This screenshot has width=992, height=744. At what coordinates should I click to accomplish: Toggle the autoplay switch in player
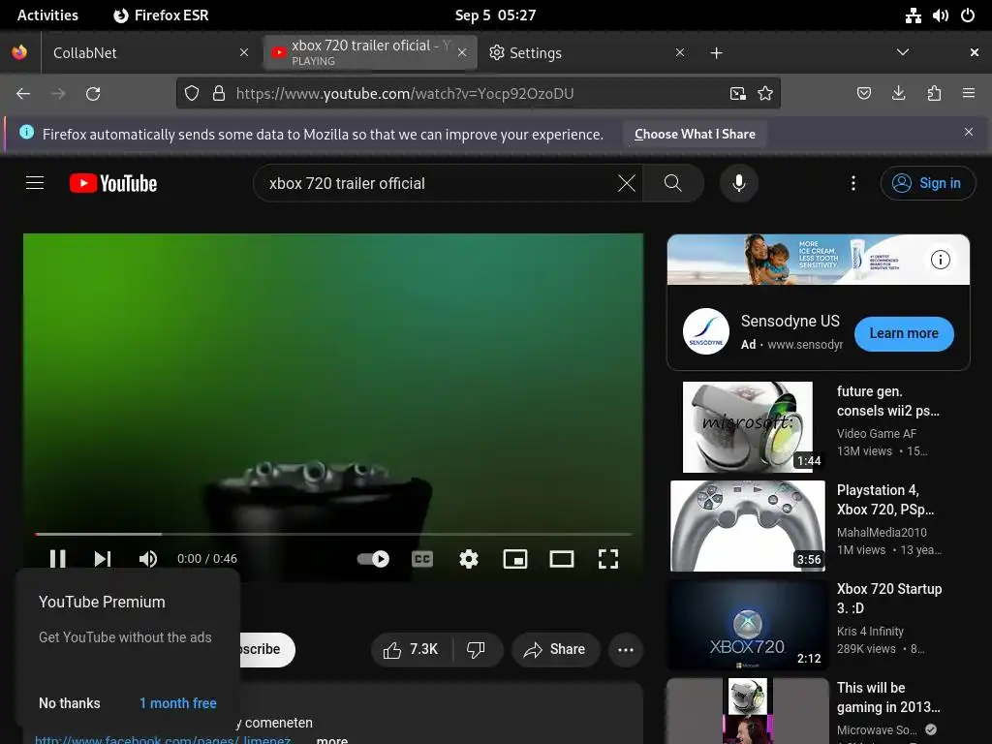(373, 559)
